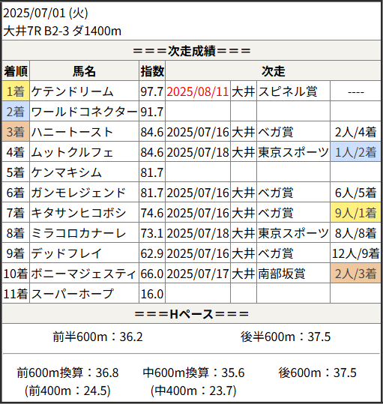The image size is (383, 404).
Task: Select horse name ワールドコネクター
Action: click(84, 112)
